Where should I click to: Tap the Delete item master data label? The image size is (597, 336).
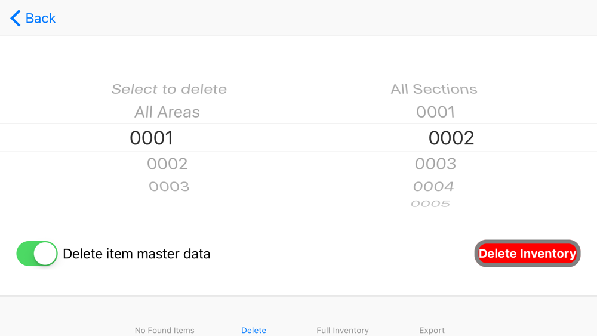[137, 254]
